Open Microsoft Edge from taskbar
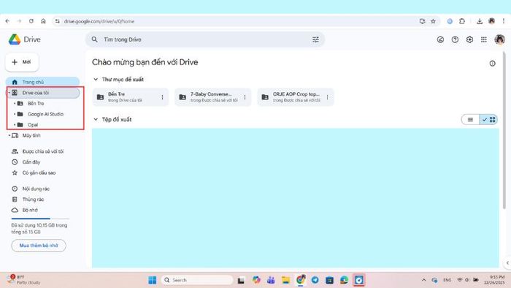The height and width of the screenshot is (288, 511). 344,280
